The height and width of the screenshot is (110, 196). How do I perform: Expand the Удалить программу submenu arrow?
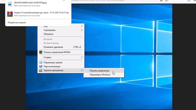82,70
